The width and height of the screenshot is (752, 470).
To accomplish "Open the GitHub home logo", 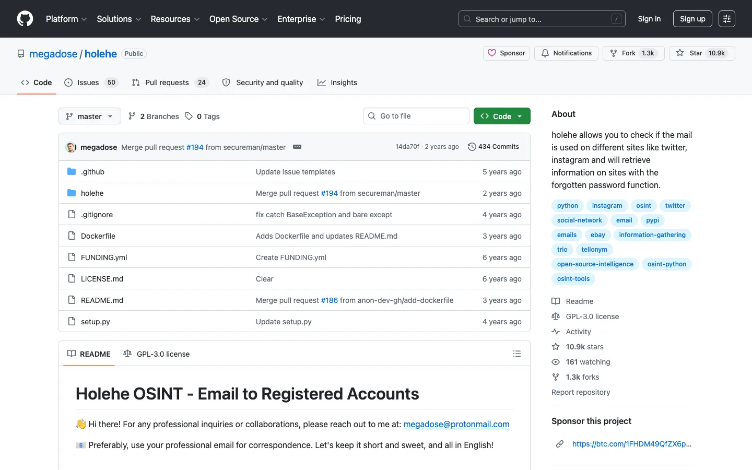I will click(x=25, y=19).
